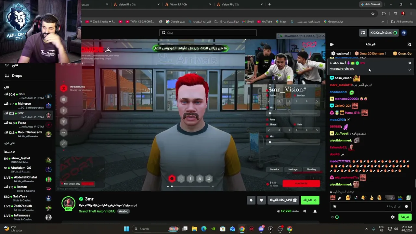
Task: Open the Maps bookmark
Action: [281, 22]
